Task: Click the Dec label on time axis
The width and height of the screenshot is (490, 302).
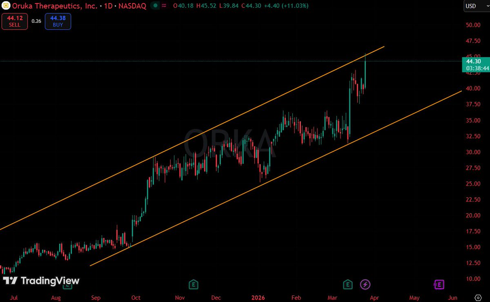Action: pos(216,298)
